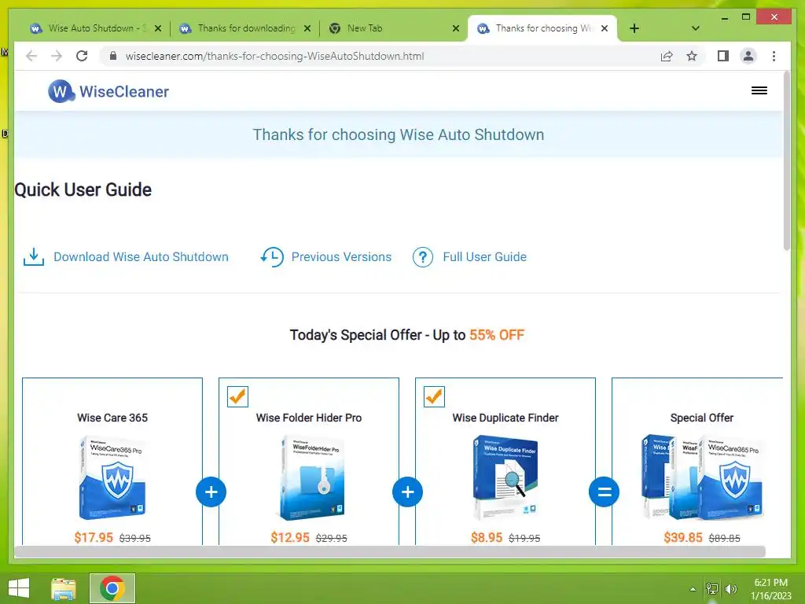This screenshot has height=604, width=805.
Task: Click the $12.95 Folder Hider price
Action: 290,537
